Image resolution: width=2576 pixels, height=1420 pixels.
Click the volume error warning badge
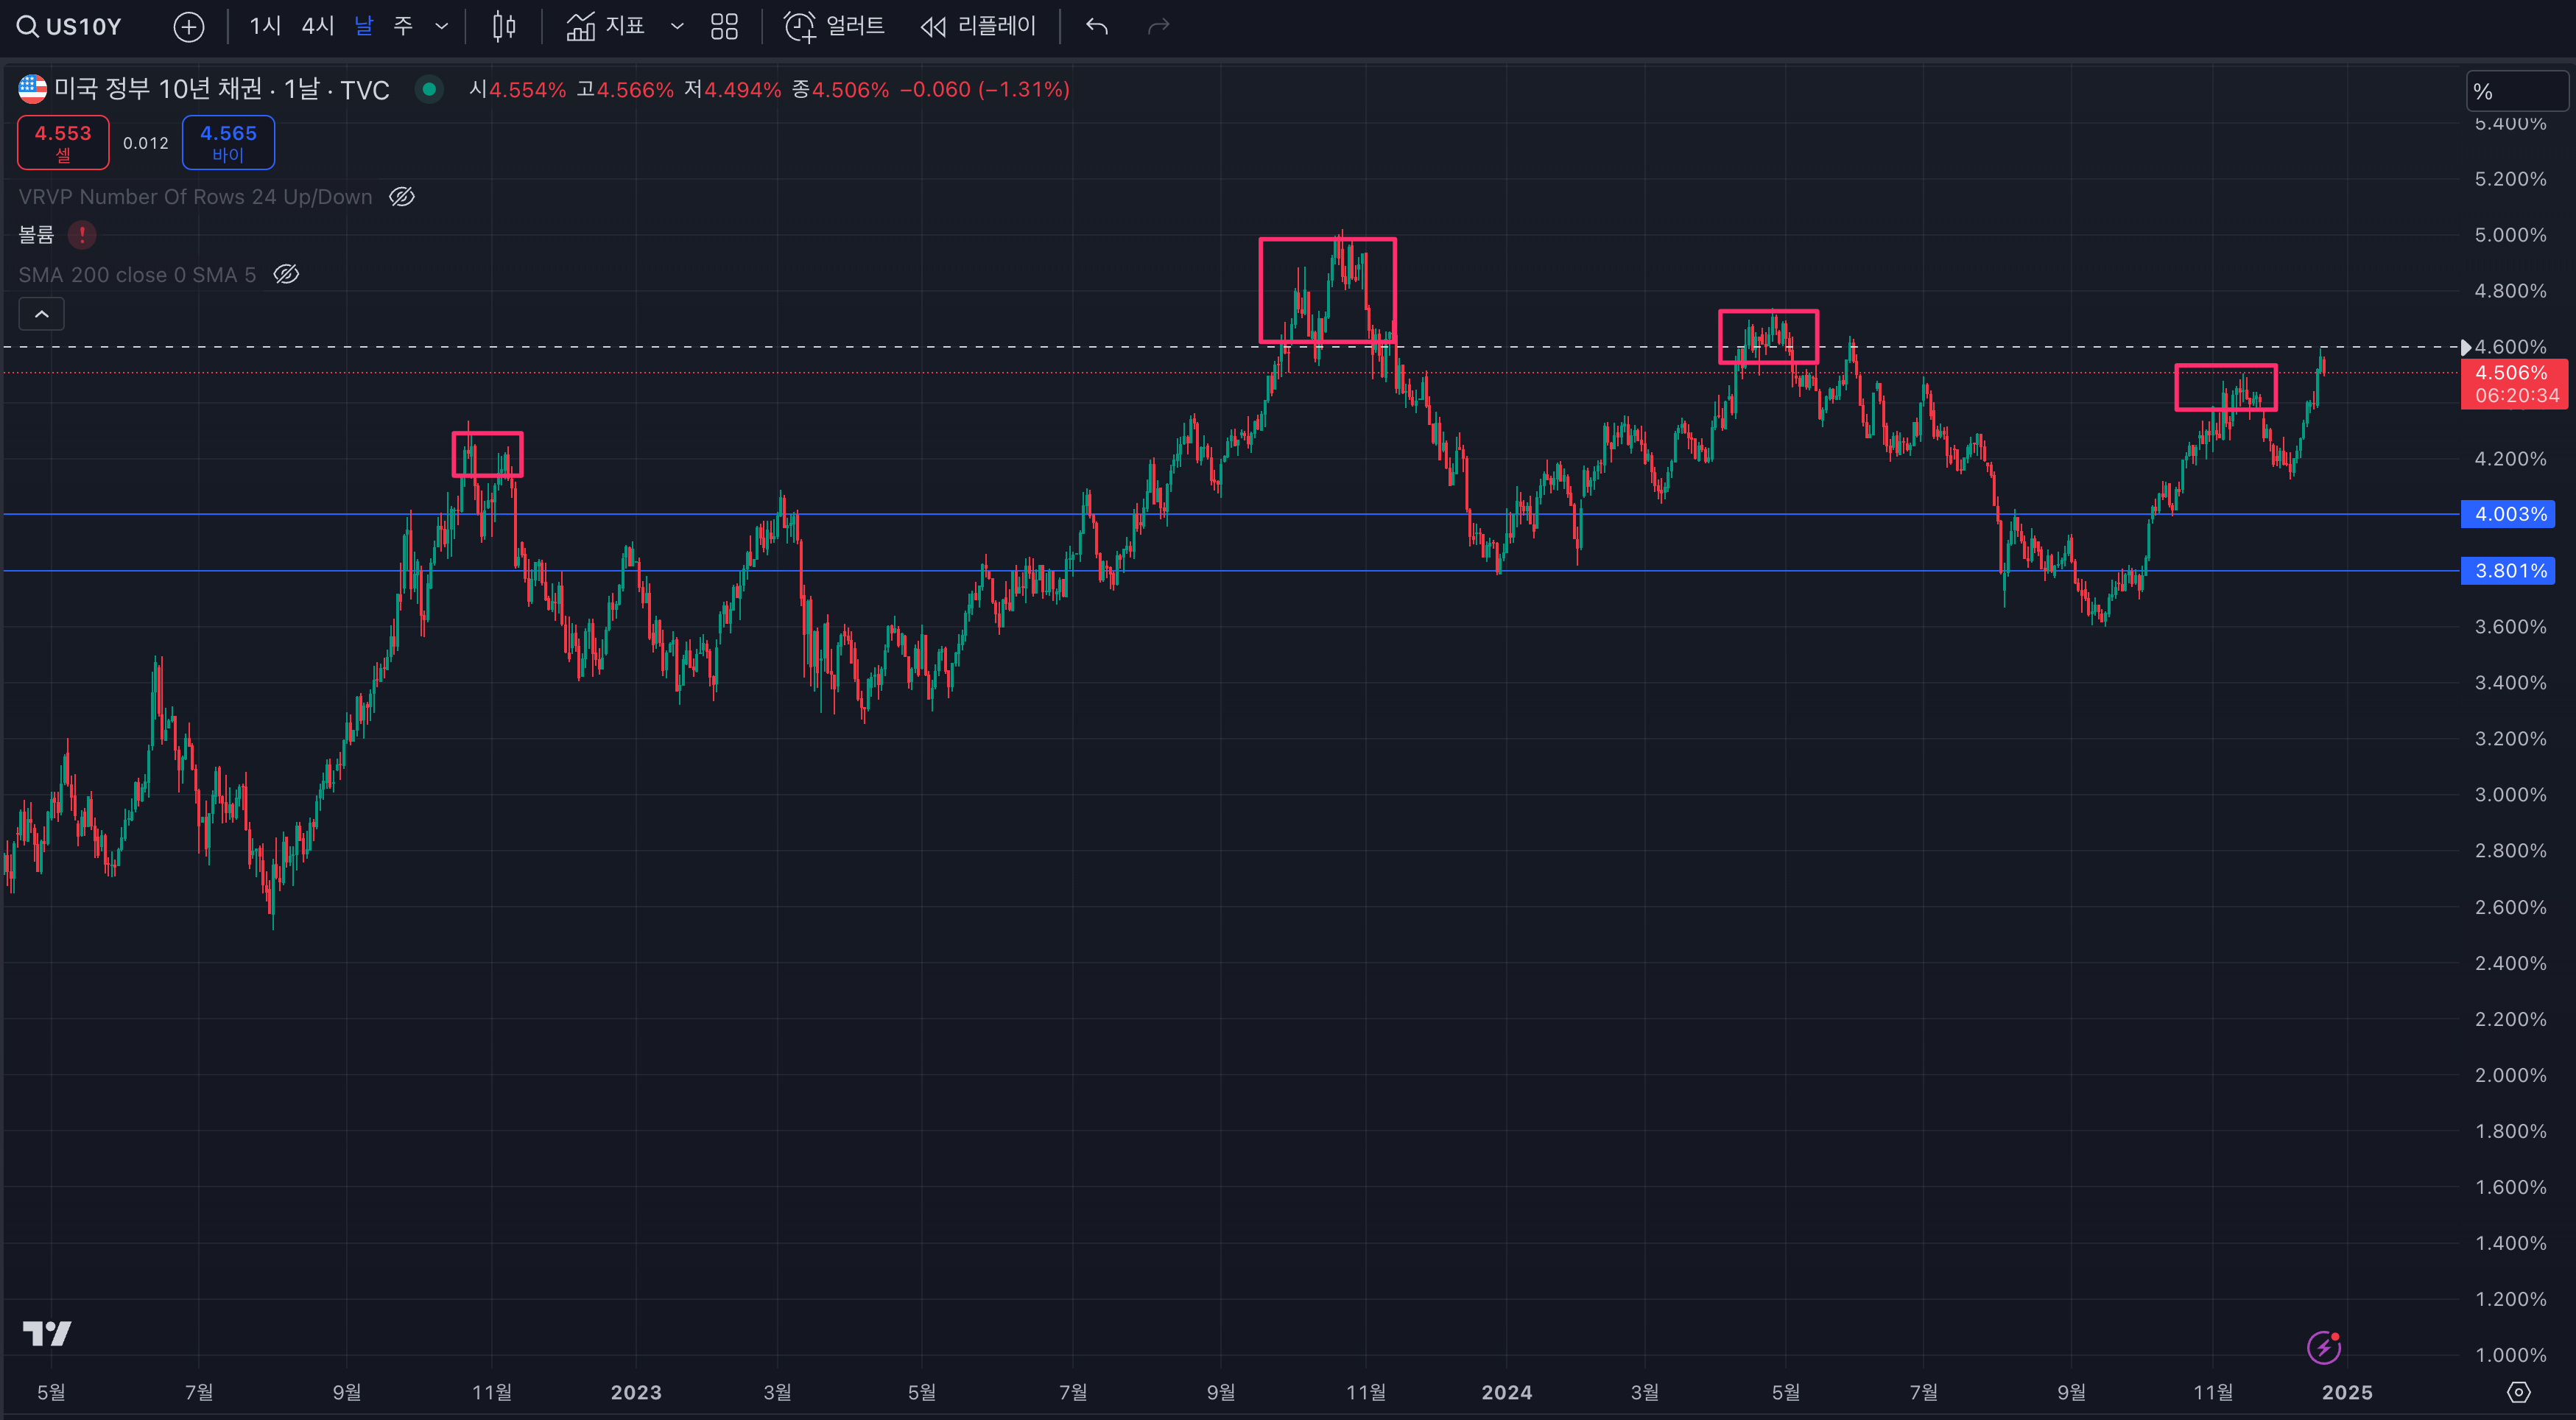(82, 235)
